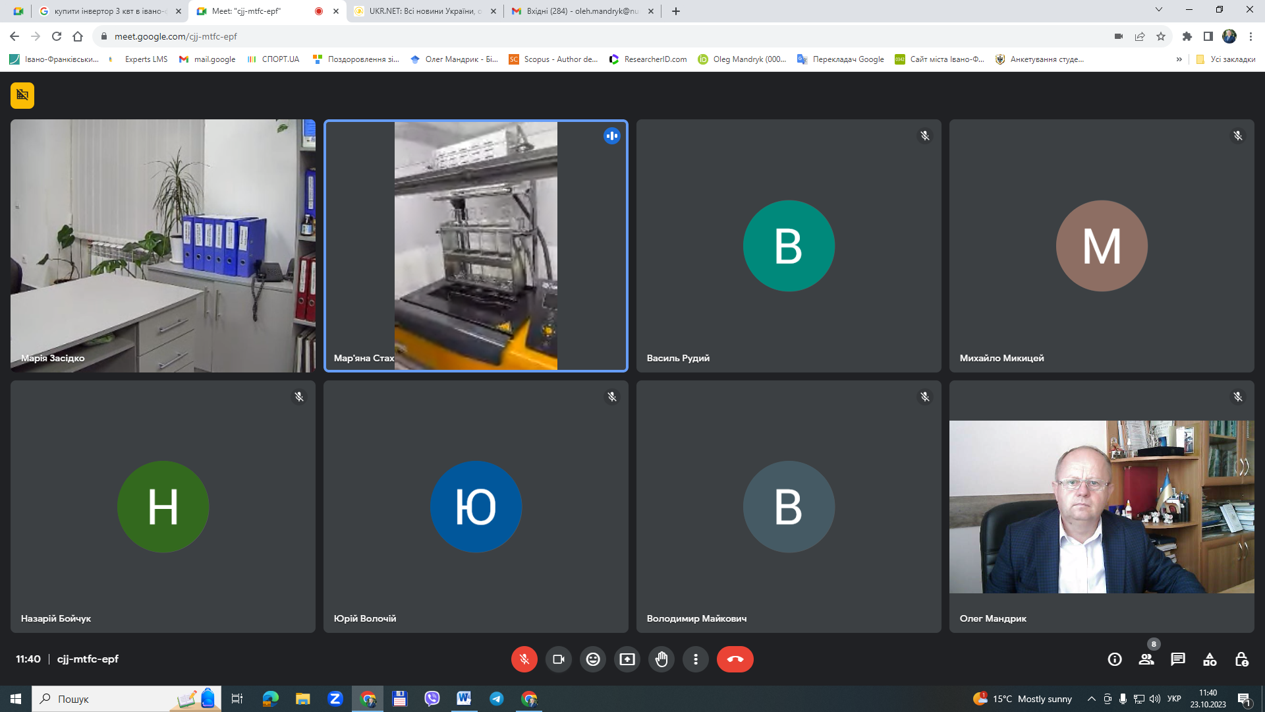Toggle the yellow captions-off icon at top left

[22, 96]
